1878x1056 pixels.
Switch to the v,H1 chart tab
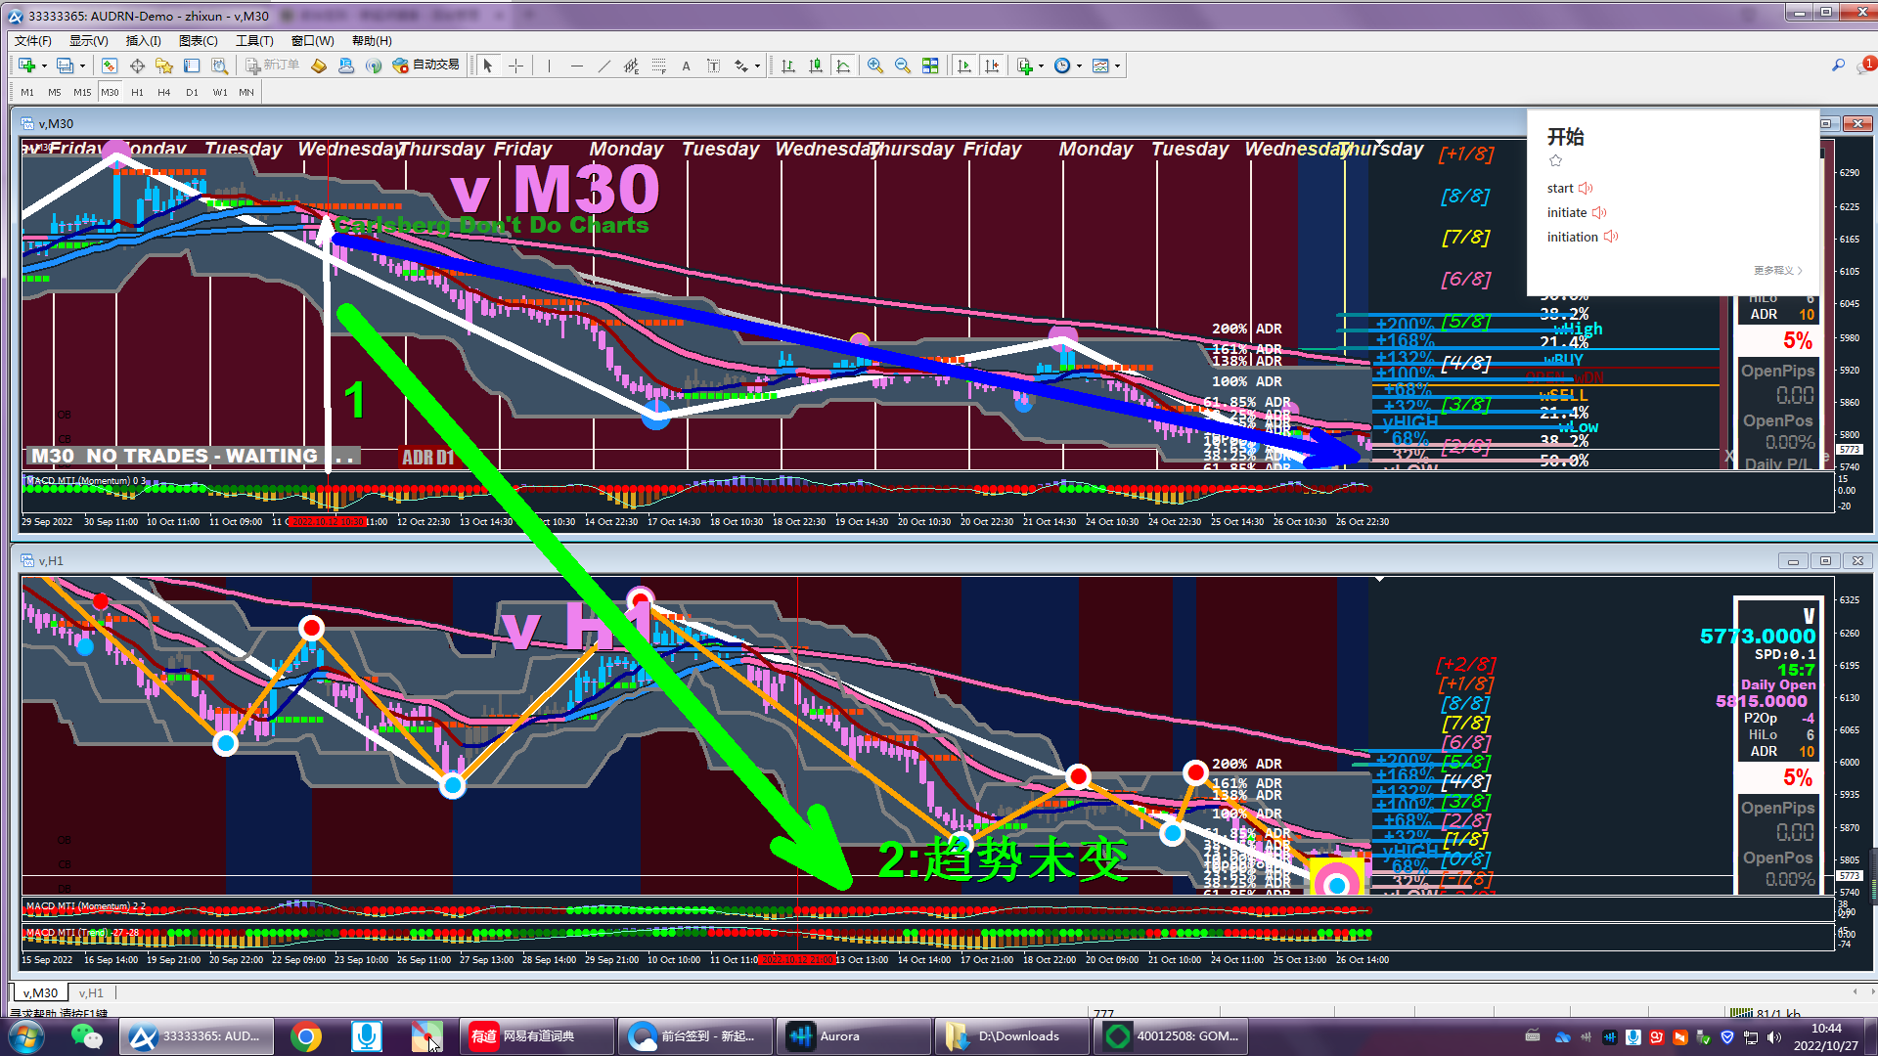[91, 992]
